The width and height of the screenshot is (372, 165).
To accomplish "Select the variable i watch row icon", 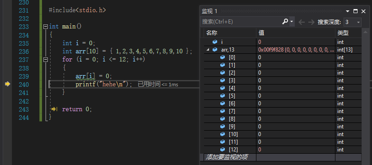I will point(215,42).
